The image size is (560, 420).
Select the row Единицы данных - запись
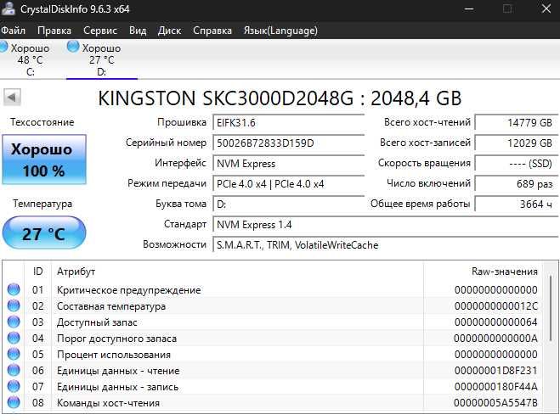[273, 387]
